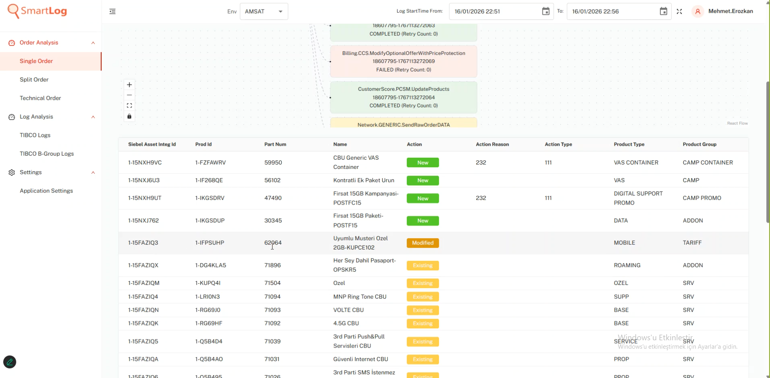This screenshot has height=378, width=770.
Task: Collapse the Log Analysis section chevron
Action: [x=93, y=117]
